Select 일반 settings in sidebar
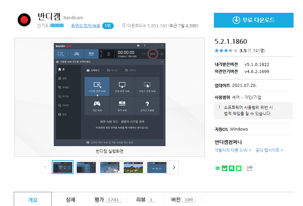The image size is (303, 206). (68, 78)
